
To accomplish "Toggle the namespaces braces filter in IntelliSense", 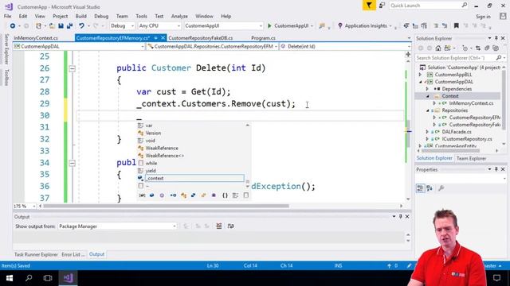I will click(x=225, y=195).
